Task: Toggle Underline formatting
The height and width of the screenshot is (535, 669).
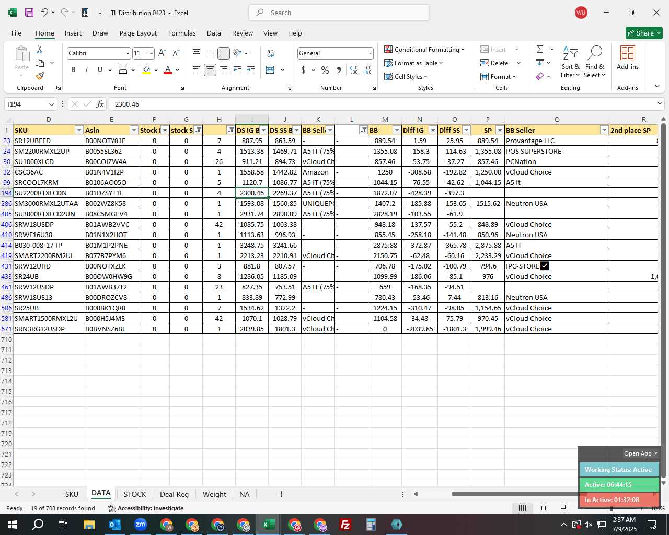Action: [x=100, y=69]
